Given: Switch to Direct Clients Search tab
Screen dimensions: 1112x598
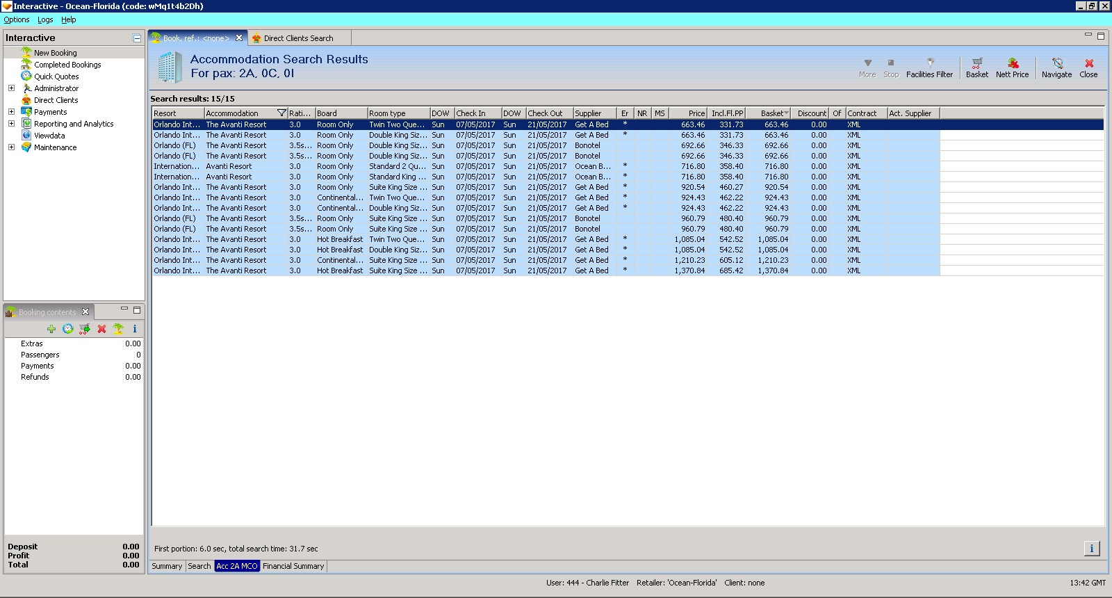Looking at the screenshot, I should pos(298,38).
